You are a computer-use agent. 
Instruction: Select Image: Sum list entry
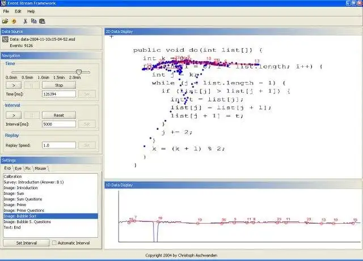(50, 194)
